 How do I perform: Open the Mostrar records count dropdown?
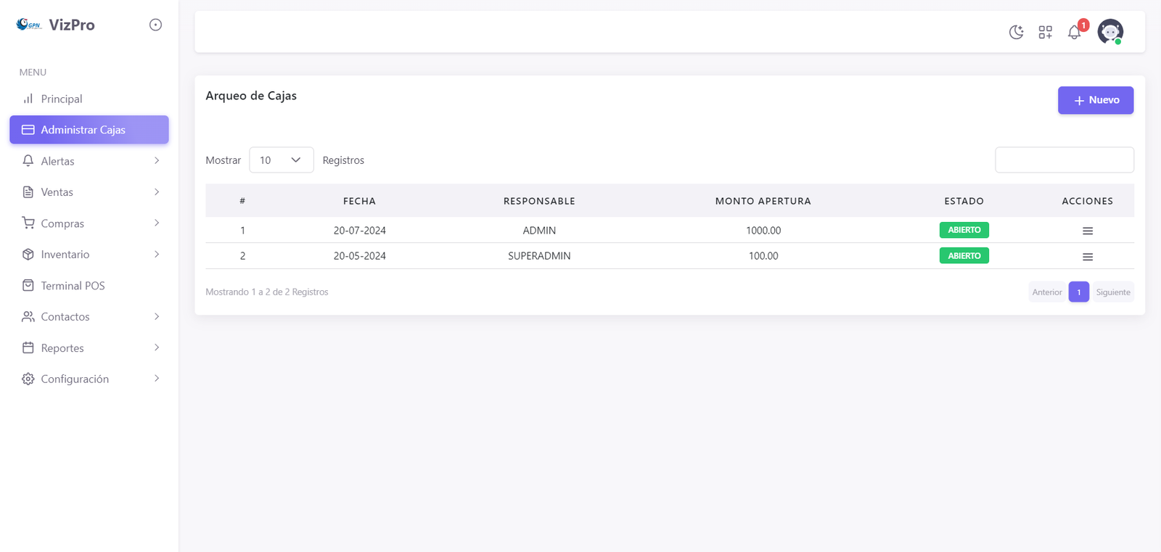281,160
